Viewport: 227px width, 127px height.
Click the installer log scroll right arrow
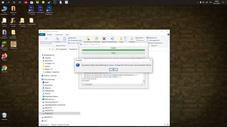(142, 84)
